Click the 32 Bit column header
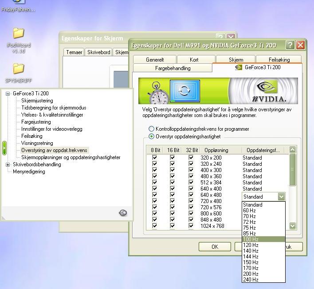The image size is (314, 289). click(192, 150)
